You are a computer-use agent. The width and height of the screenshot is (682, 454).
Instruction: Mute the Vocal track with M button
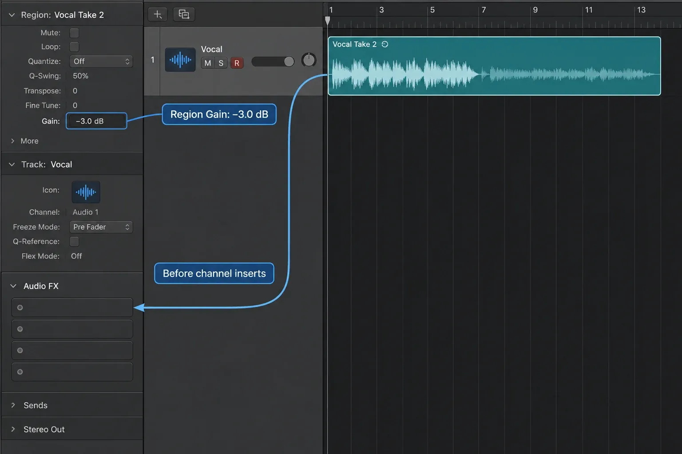tap(207, 63)
